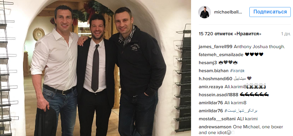Open the profile avatar of the poster

tap(205, 12)
